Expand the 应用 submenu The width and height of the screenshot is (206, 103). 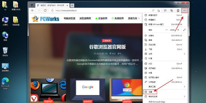click(x=165, y=54)
